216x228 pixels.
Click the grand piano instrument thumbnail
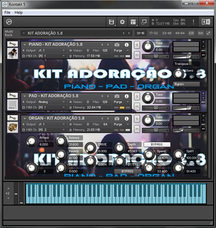click(12, 53)
